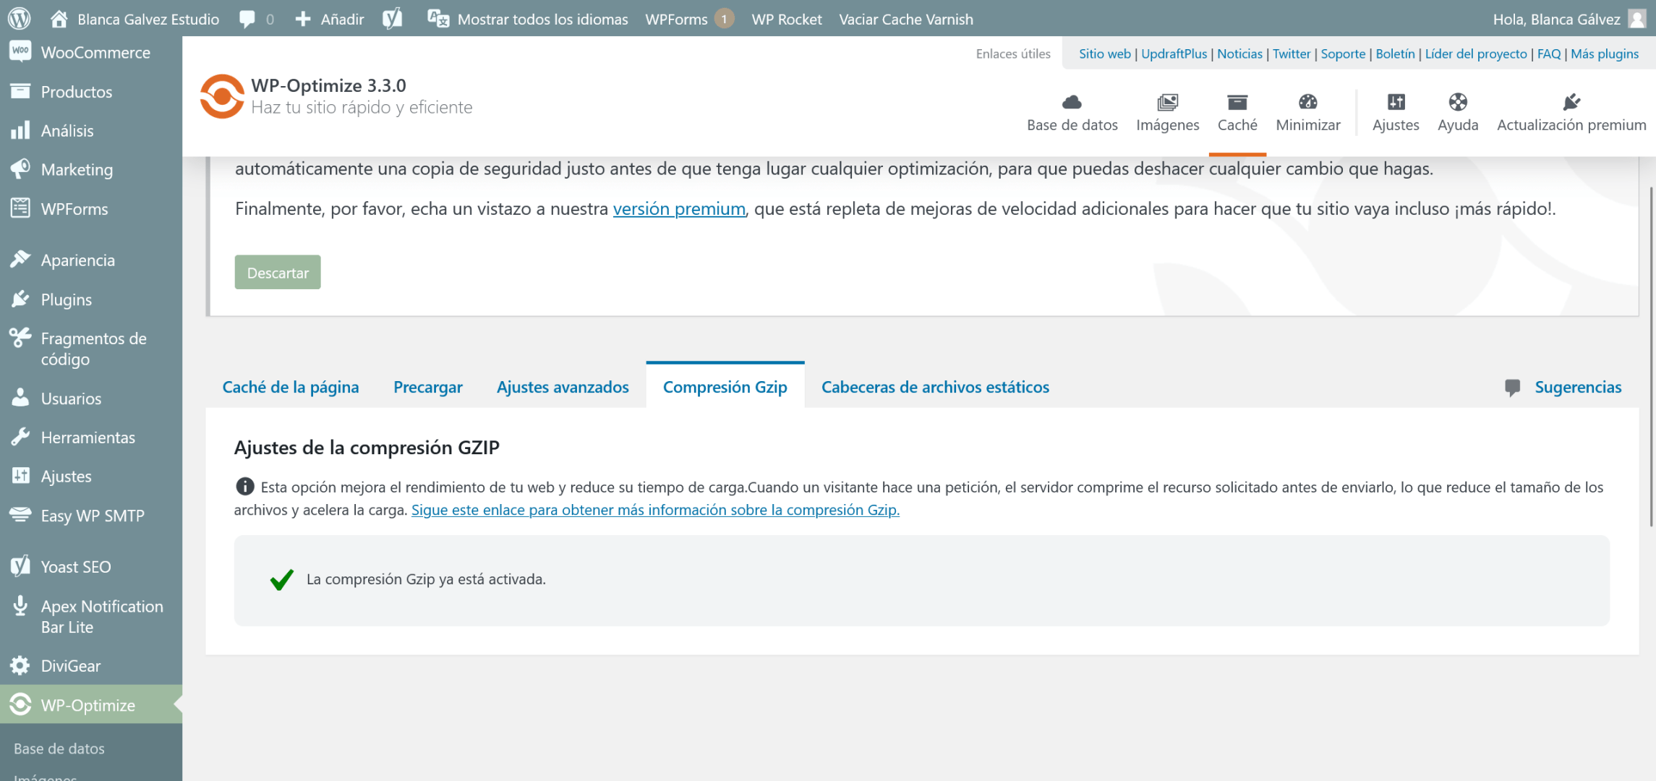Open the Más plugins link
The width and height of the screenshot is (1656, 781).
click(1604, 54)
